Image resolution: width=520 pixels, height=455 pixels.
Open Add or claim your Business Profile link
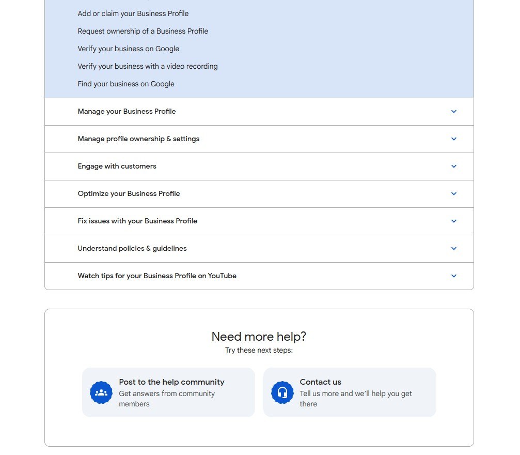coord(133,13)
